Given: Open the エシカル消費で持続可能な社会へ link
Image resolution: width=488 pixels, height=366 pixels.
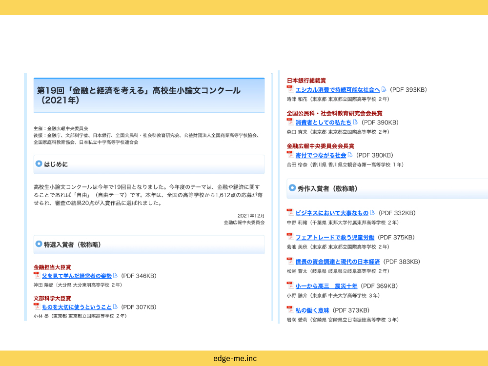Looking at the screenshot, I should (338, 90).
